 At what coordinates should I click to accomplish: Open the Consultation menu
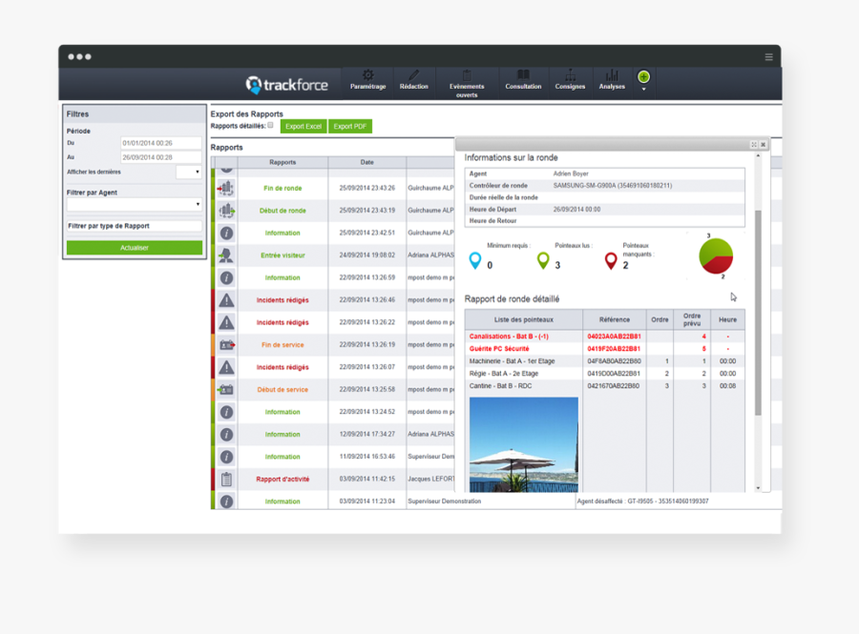[x=523, y=80]
